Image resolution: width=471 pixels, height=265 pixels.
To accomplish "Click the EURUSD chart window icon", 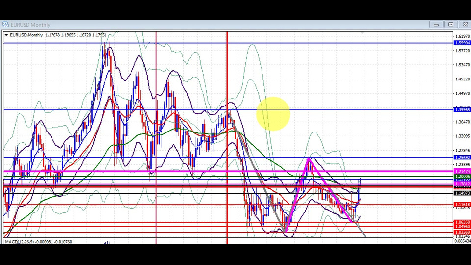I will 5,25.
